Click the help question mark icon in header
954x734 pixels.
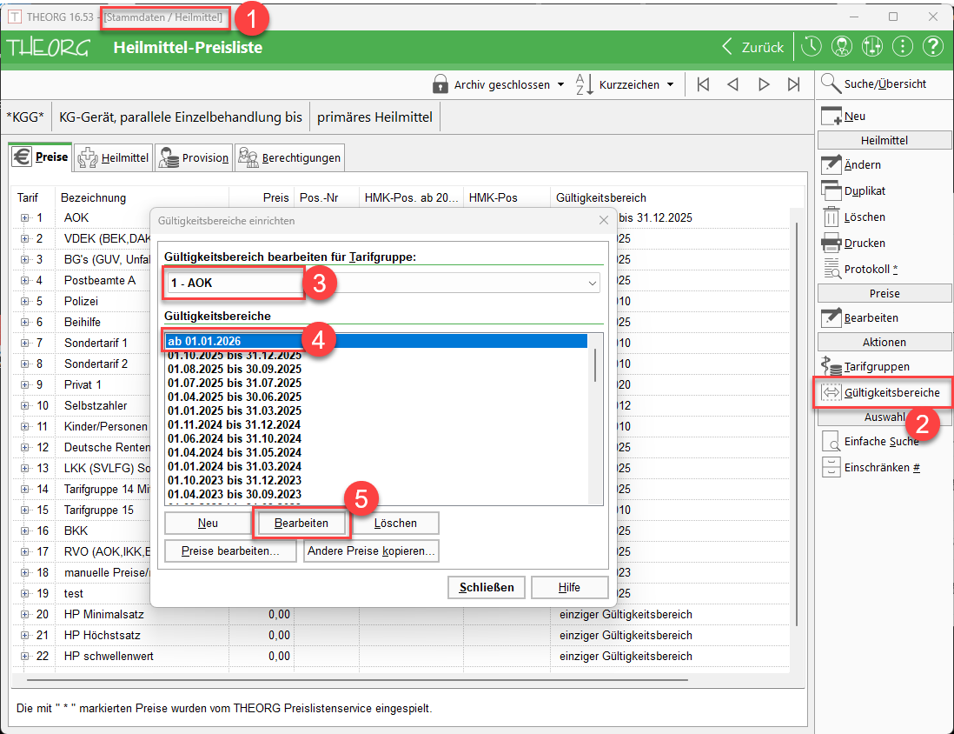[x=932, y=47]
